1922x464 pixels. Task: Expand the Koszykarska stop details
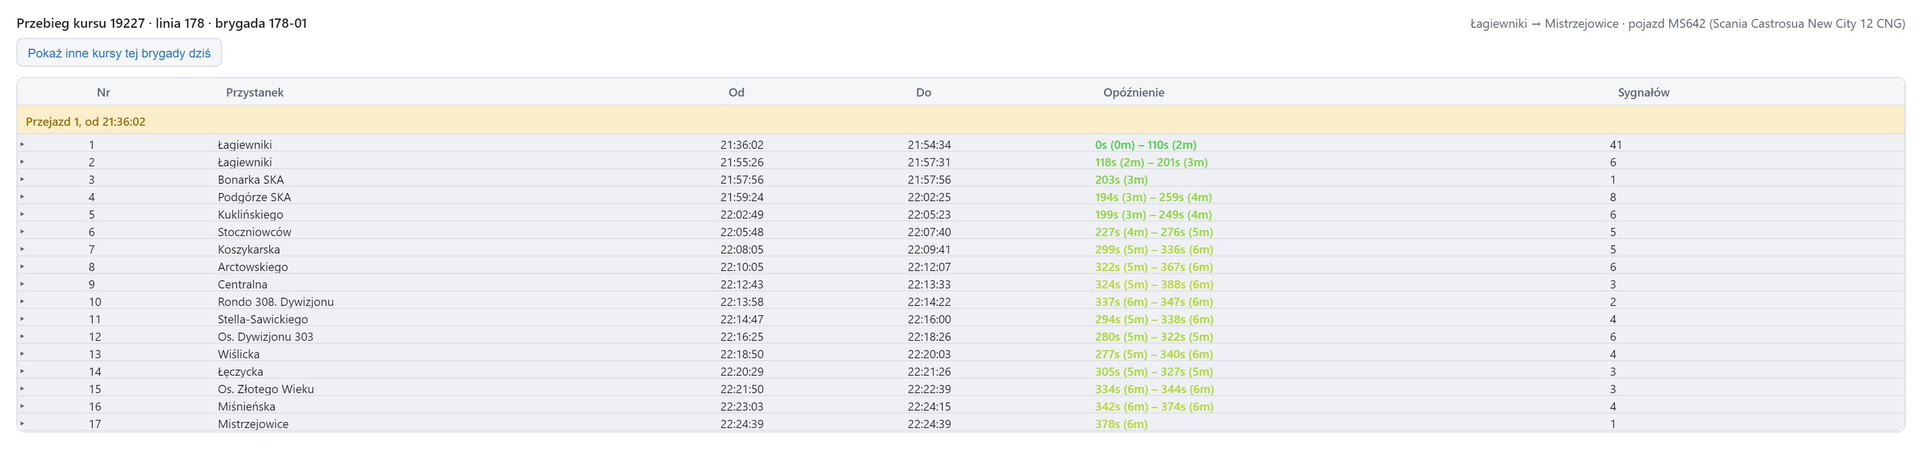[x=23, y=249]
